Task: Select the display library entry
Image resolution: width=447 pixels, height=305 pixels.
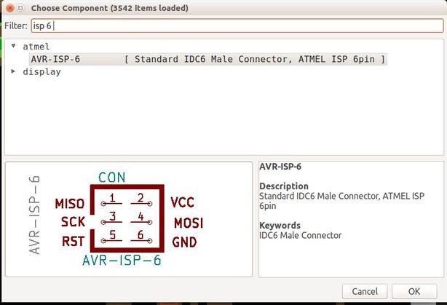Action: [x=41, y=72]
